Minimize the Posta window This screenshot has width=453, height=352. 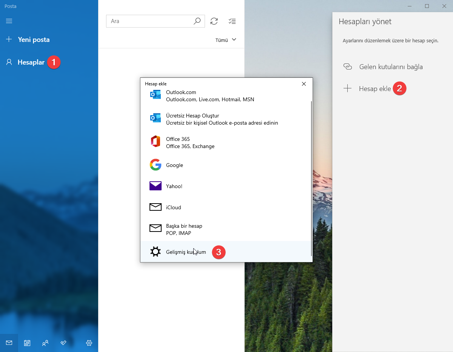click(410, 6)
